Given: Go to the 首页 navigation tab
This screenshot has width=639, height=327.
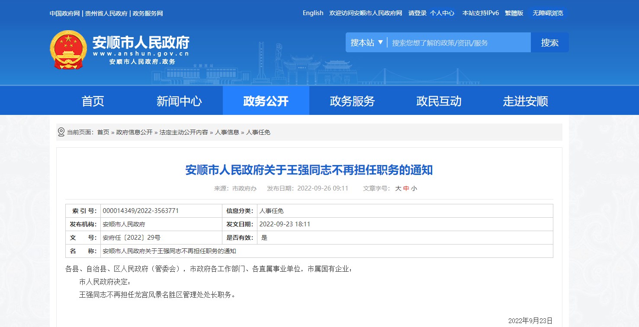Looking at the screenshot, I should (93, 101).
